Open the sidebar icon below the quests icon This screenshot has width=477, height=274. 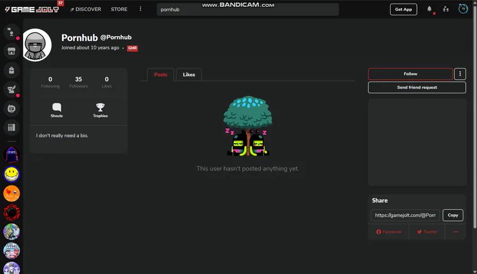click(x=11, y=109)
